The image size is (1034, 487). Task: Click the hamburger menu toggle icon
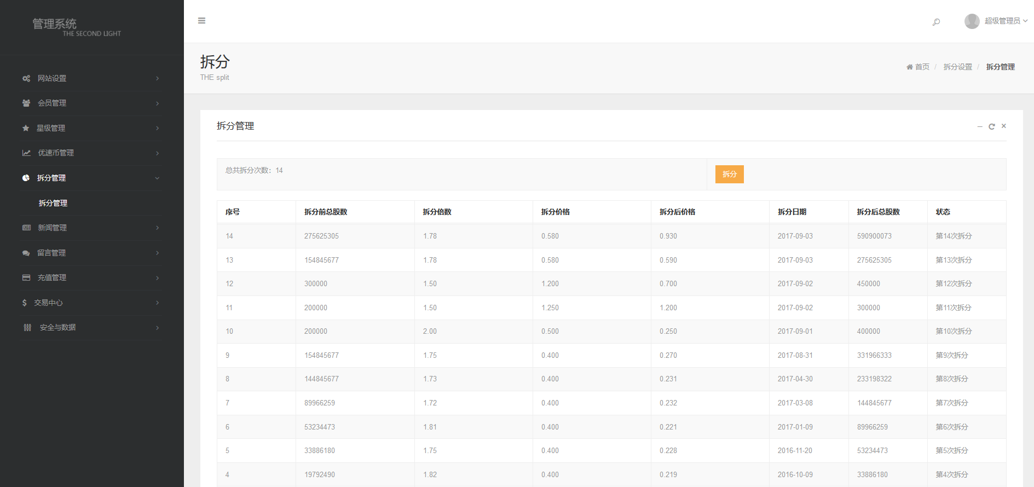click(x=201, y=21)
